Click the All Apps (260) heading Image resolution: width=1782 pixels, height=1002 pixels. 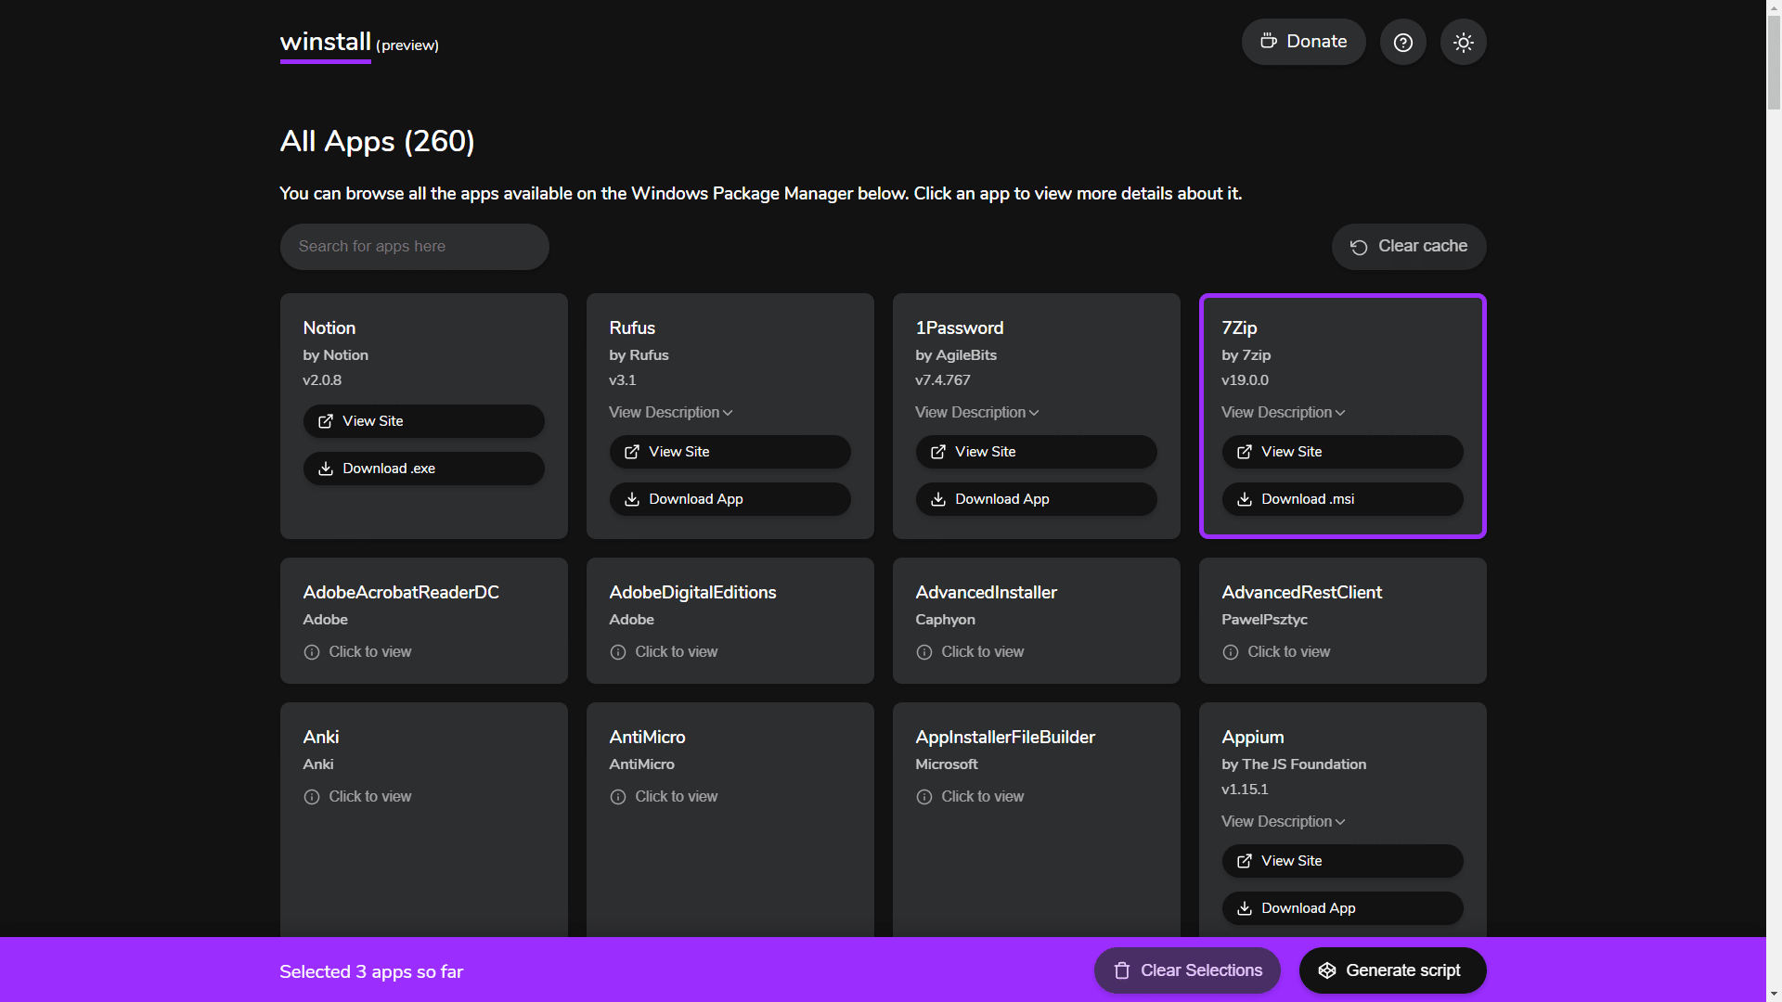pos(378,141)
